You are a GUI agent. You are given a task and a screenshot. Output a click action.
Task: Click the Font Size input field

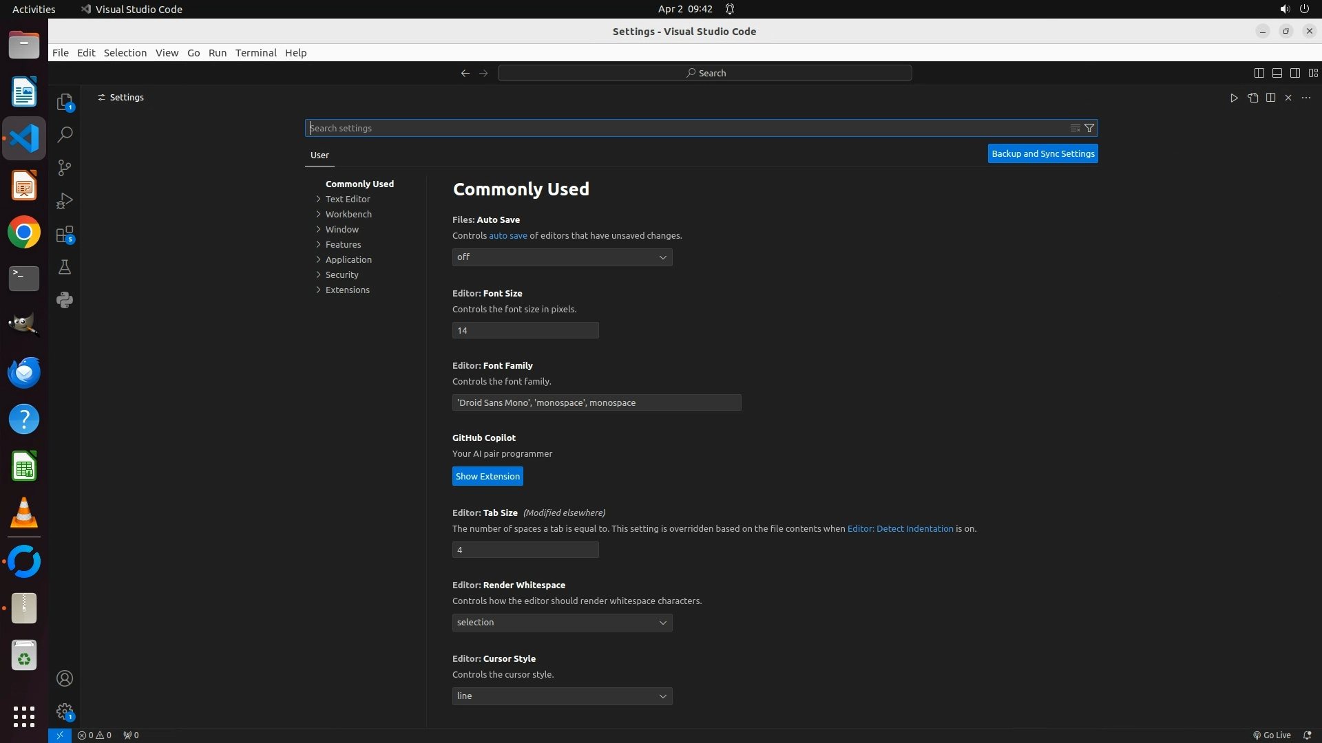525,330
